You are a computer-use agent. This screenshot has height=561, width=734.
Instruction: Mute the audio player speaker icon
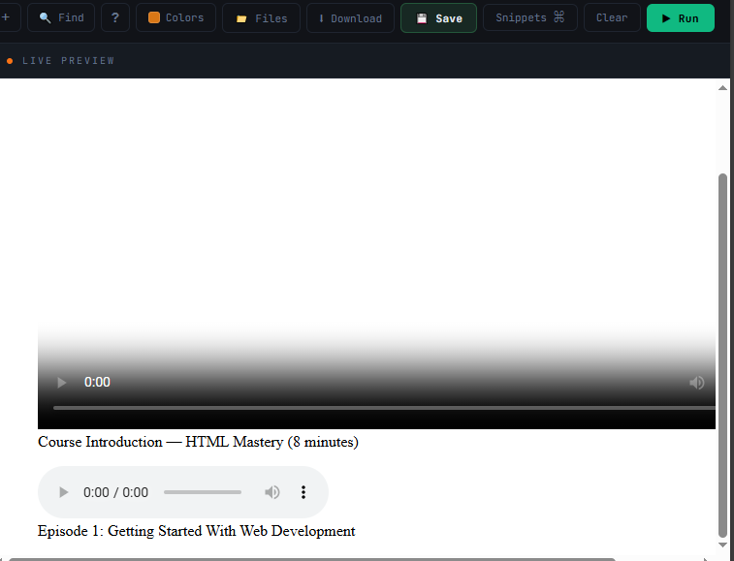tap(271, 492)
